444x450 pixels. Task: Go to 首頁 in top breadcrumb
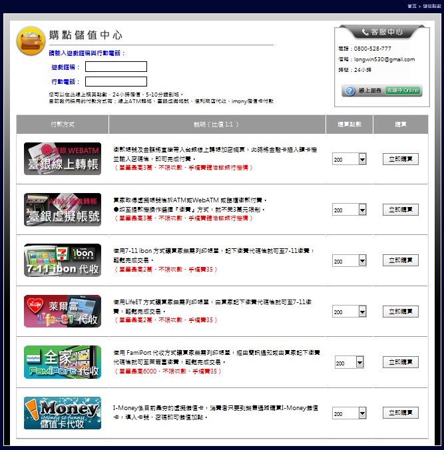411,5
